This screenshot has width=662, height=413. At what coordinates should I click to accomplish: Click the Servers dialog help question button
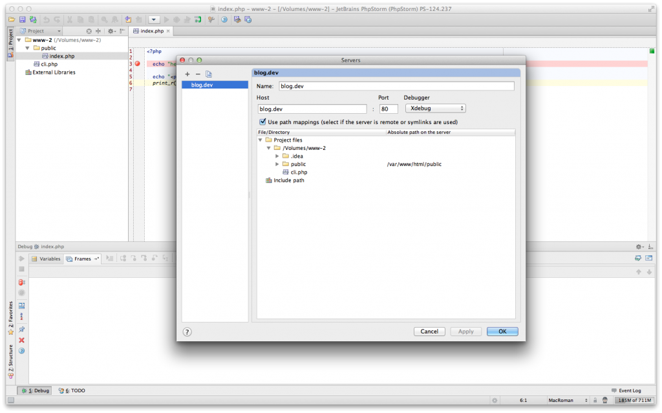point(187,332)
